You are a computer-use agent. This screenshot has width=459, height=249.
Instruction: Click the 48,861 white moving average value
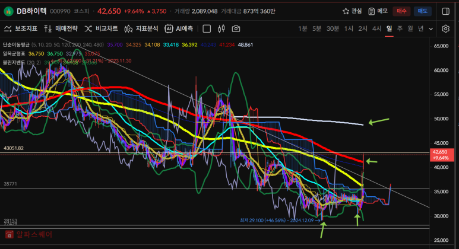pos(245,44)
